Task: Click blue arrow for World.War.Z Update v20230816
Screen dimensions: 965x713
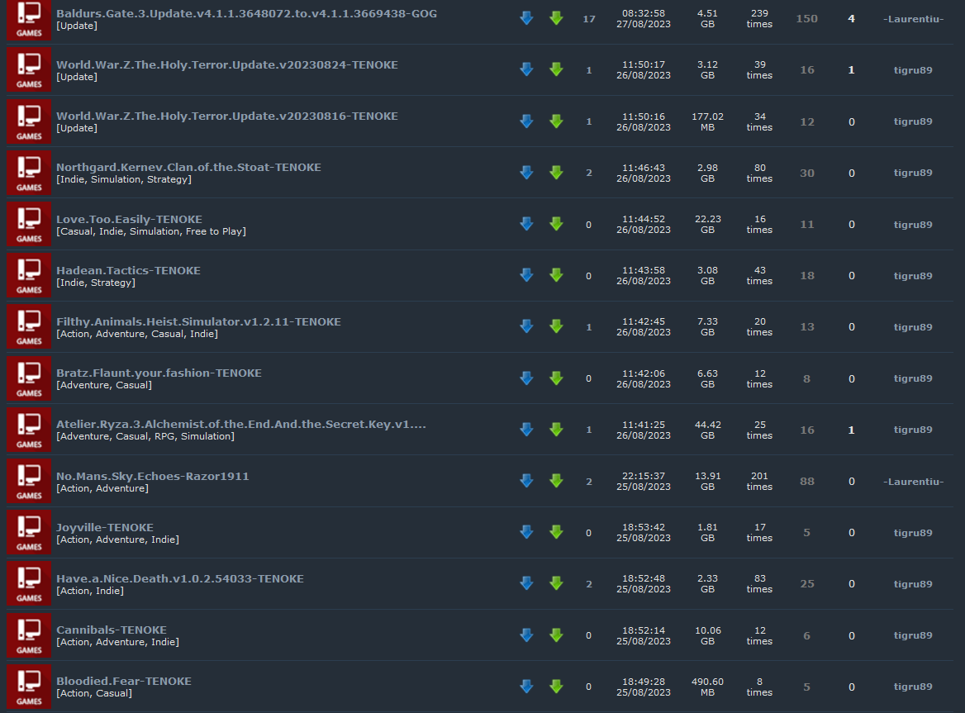Action: click(x=526, y=121)
